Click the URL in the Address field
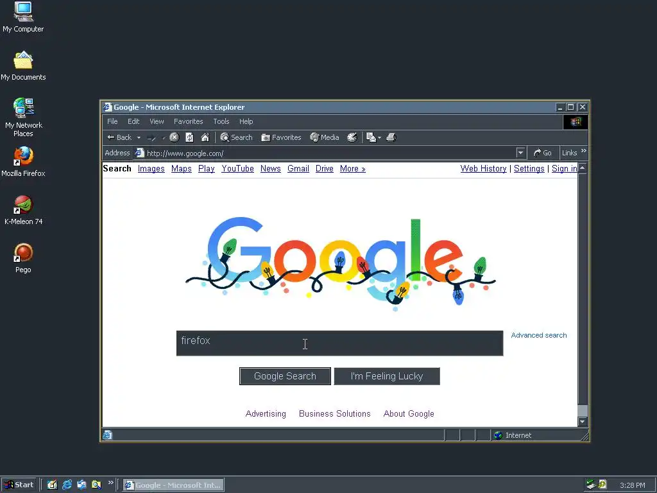Image resolution: width=657 pixels, height=493 pixels. [185, 153]
